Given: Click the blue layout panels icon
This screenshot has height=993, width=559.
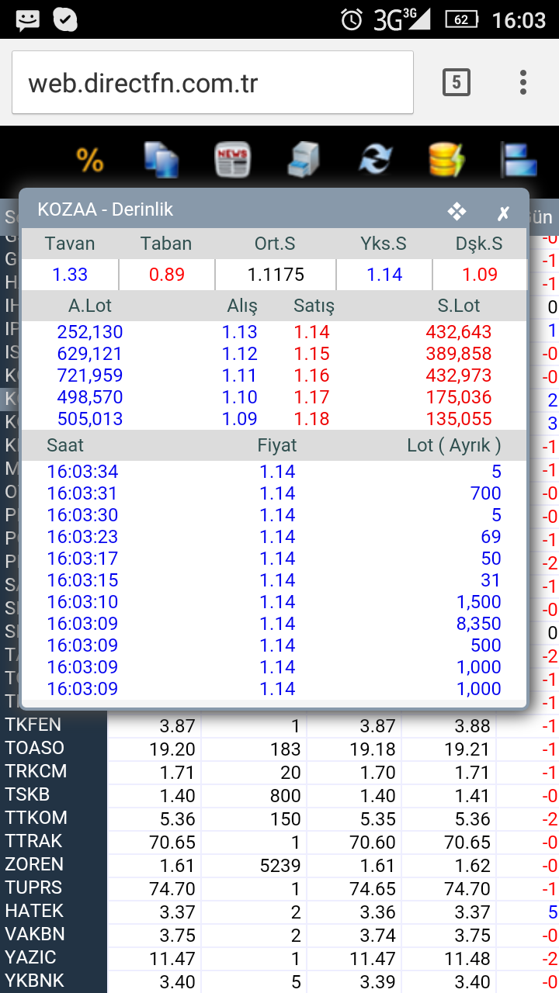Looking at the screenshot, I should 519,161.
